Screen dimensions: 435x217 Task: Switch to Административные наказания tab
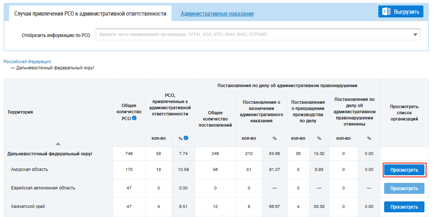217,14
